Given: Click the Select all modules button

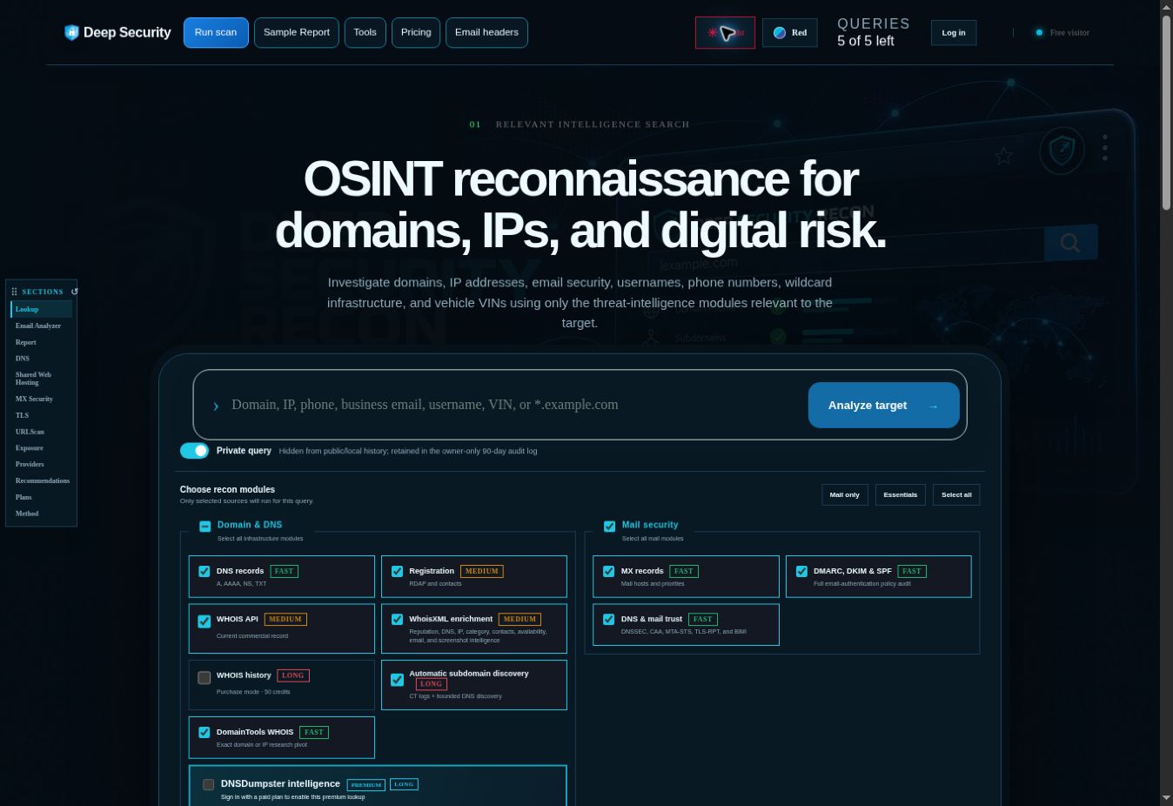Looking at the screenshot, I should 956,495.
